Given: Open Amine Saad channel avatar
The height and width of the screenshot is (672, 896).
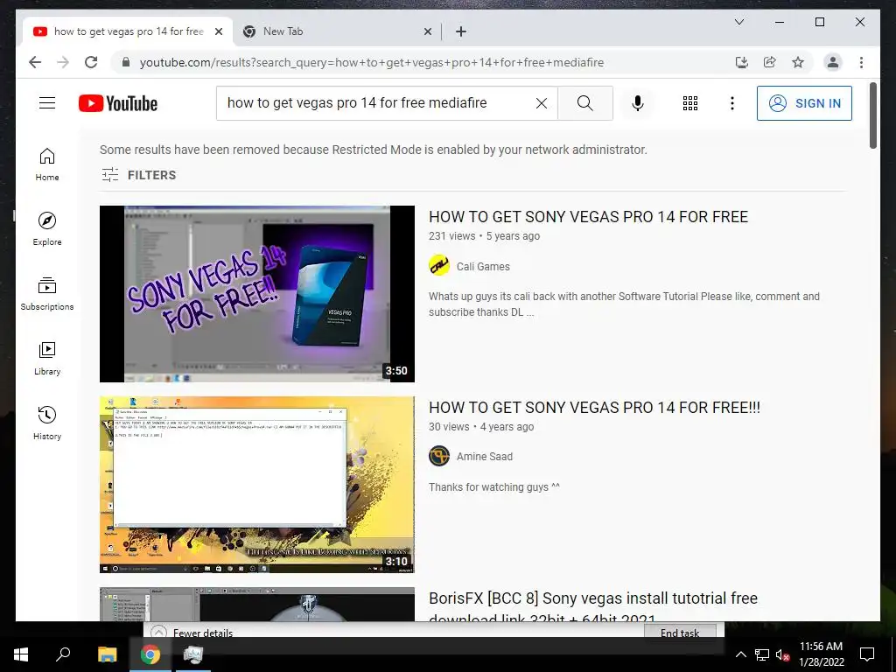Looking at the screenshot, I should click(x=439, y=456).
